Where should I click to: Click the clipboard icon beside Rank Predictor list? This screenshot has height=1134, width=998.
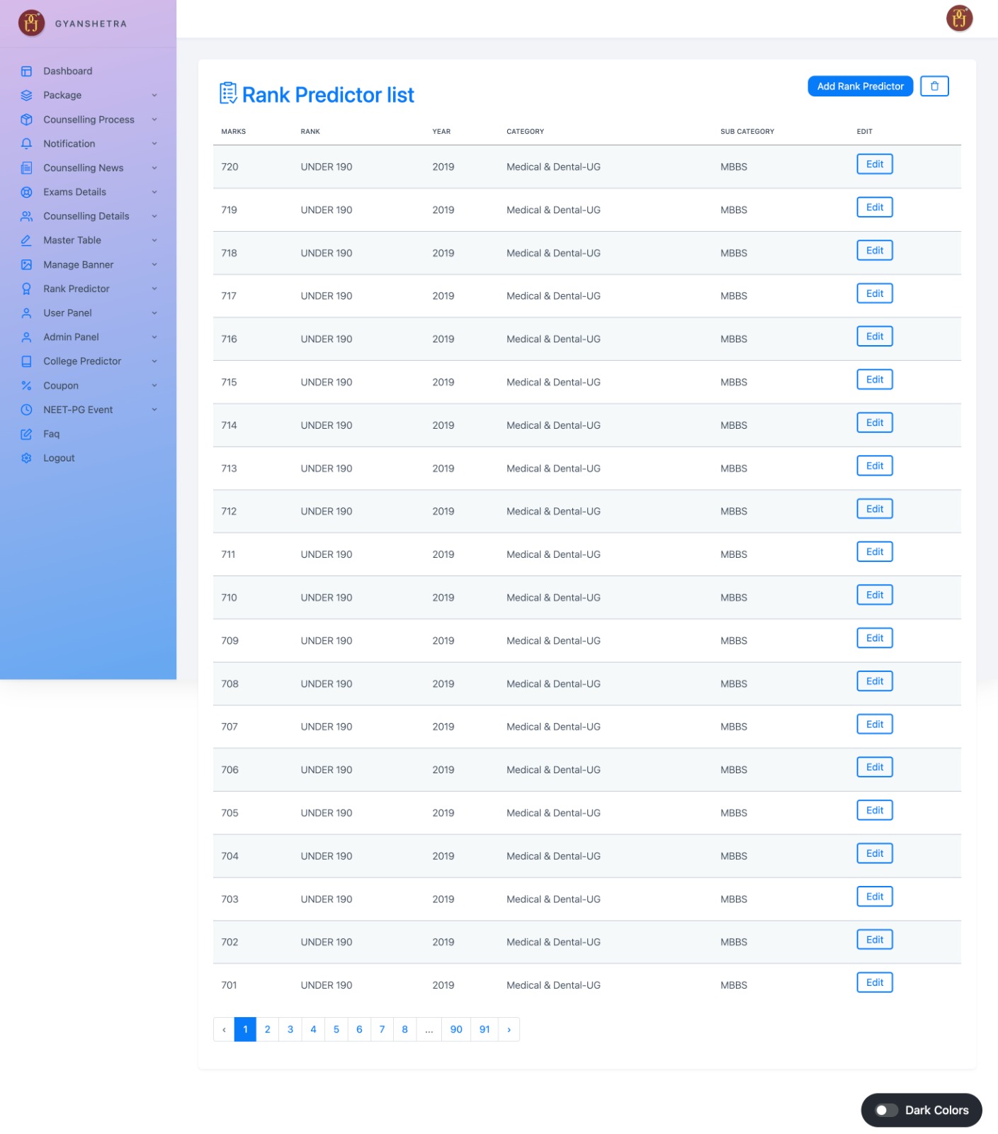(228, 93)
